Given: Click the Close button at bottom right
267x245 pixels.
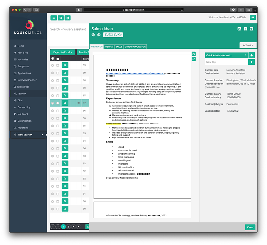Looking at the screenshot, I should point(250,227).
